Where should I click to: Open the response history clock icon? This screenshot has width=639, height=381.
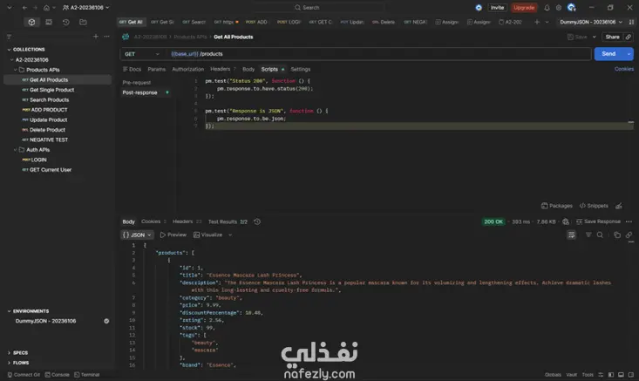(257, 221)
